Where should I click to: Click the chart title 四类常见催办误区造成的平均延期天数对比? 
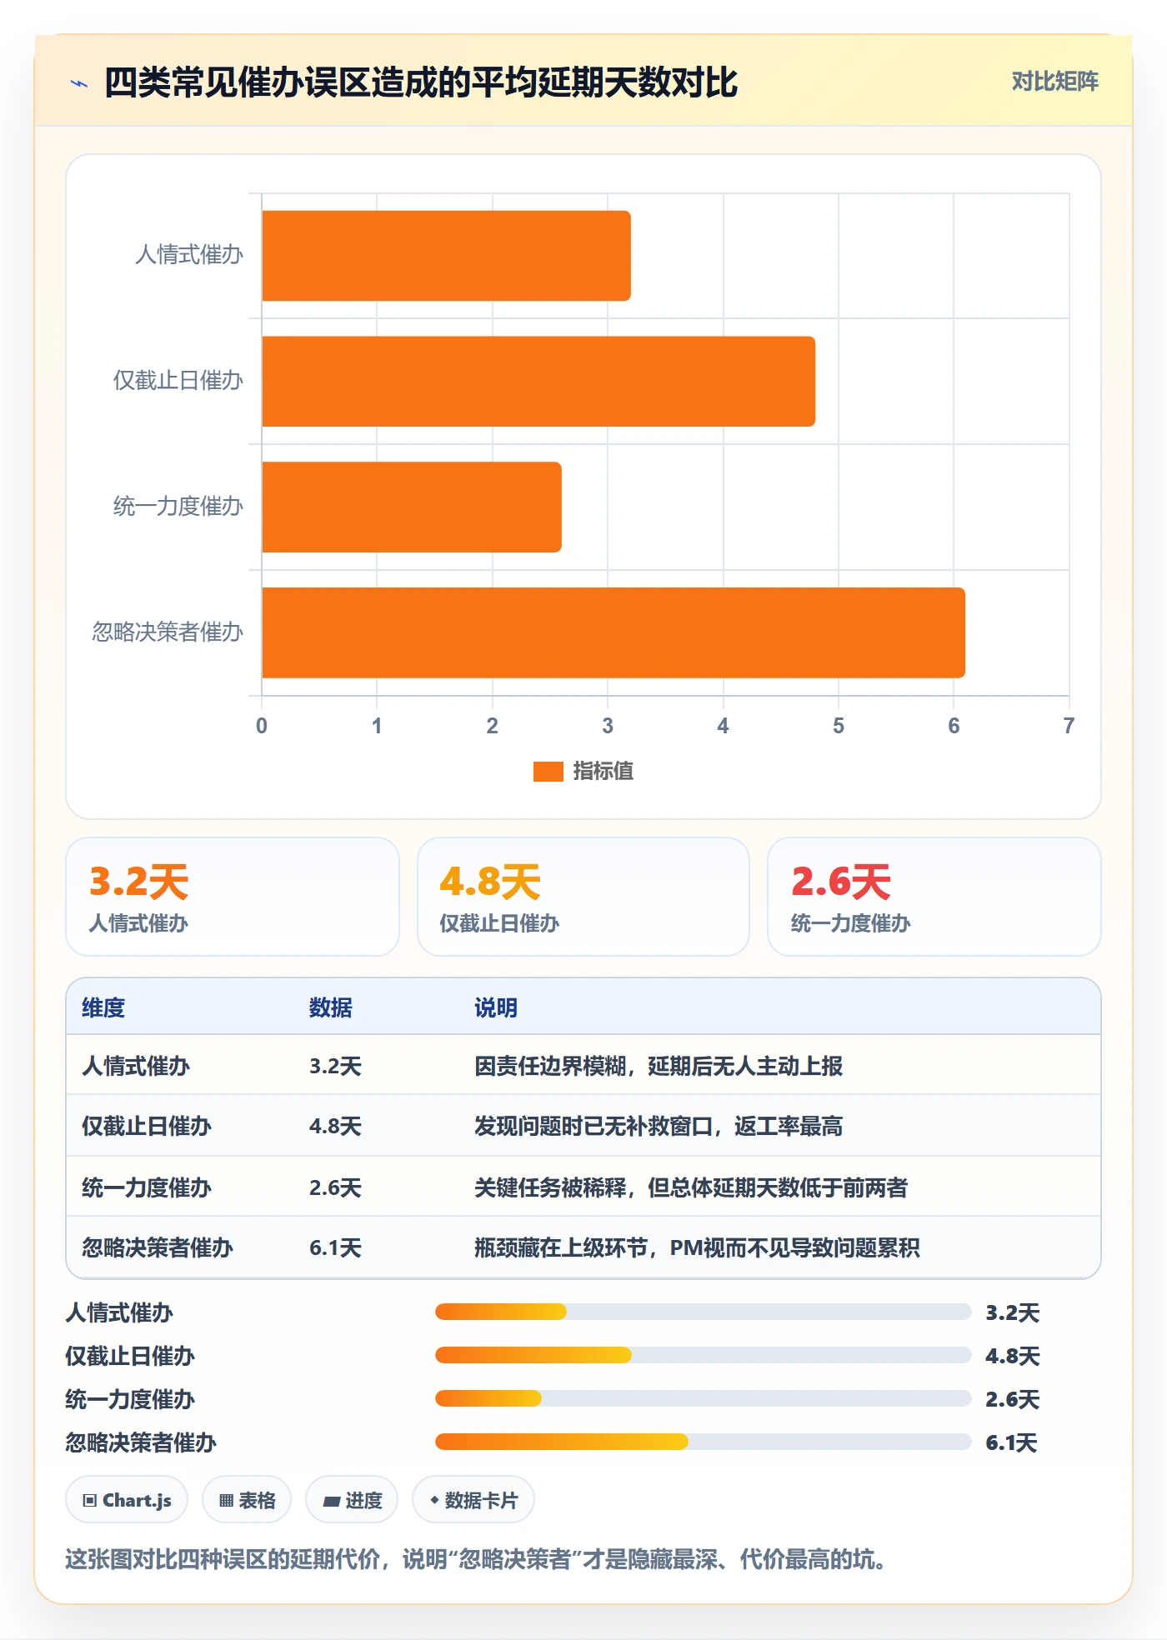click(421, 82)
